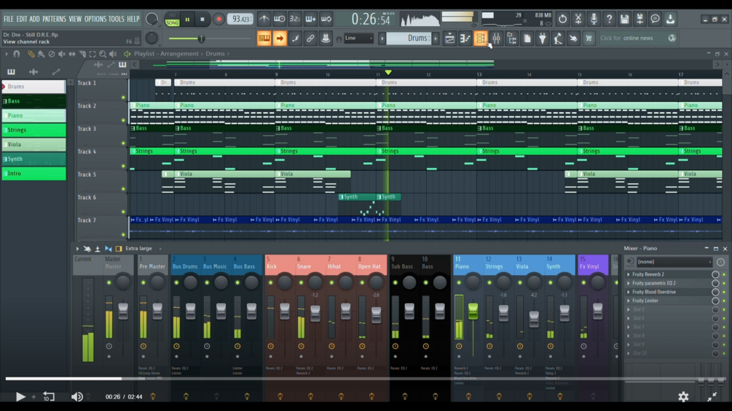This screenshot has width=732, height=411.
Task: Move the Strings channel volume fader
Action: click(503, 313)
